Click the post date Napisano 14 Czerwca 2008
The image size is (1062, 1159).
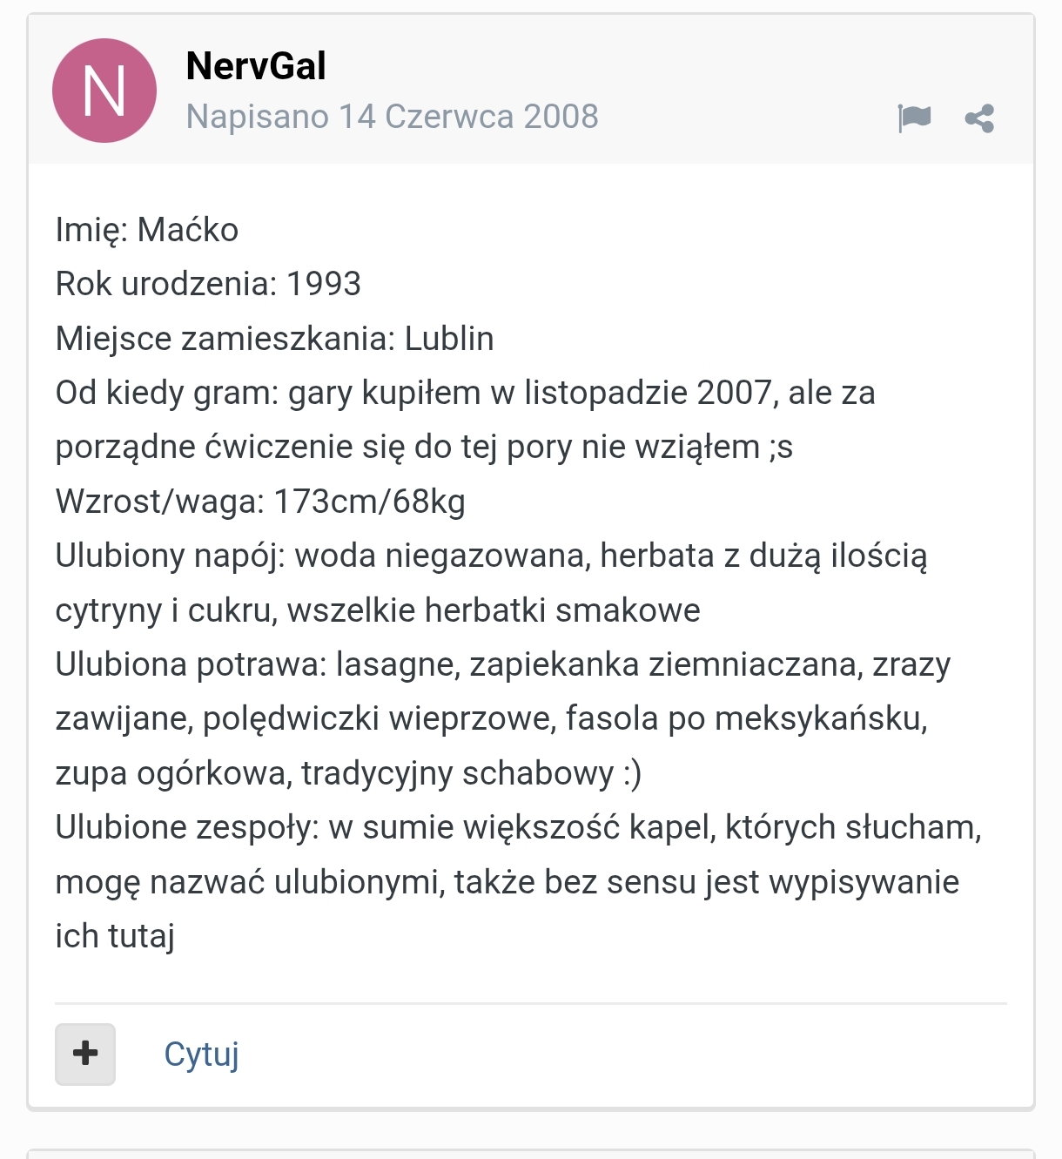(x=392, y=117)
